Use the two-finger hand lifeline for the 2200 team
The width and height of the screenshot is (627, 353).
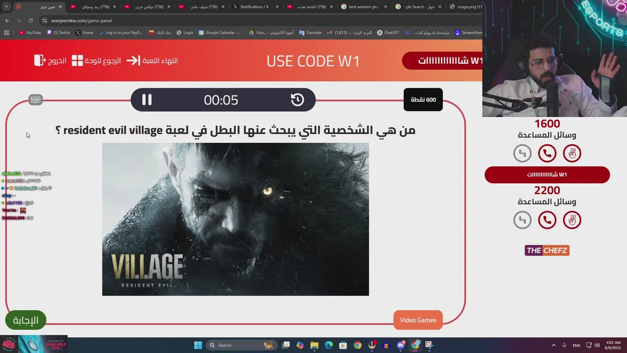point(572,220)
